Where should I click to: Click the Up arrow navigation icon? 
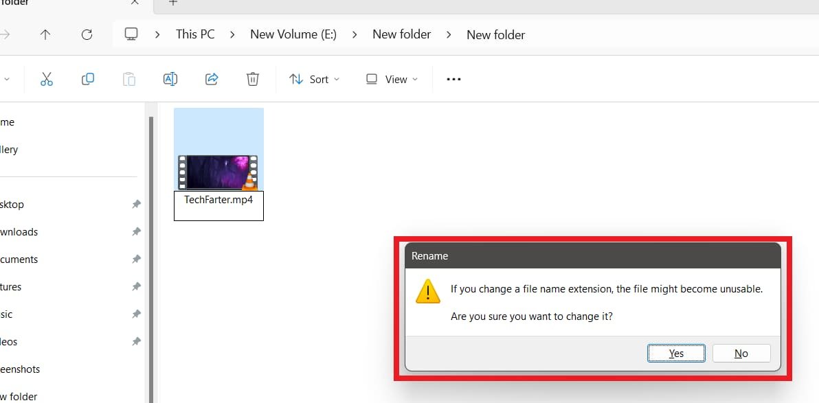45,34
